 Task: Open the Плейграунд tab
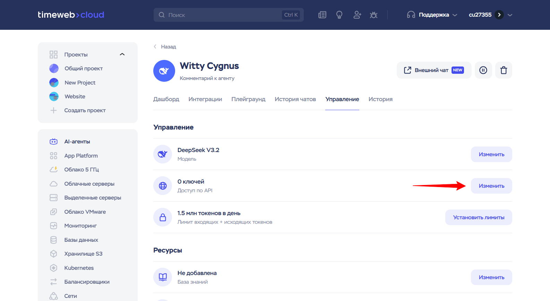[248, 99]
